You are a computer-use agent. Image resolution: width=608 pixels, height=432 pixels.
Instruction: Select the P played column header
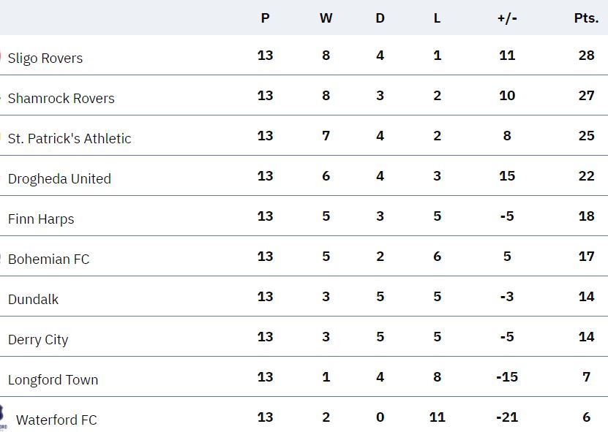(266, 18)
